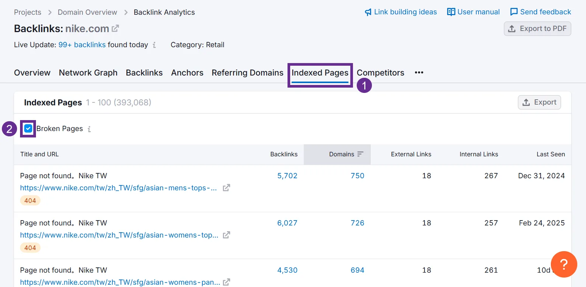Open the asian-womens-top nike.com URL
Viewport: 586px width, 287px height.
119,235
